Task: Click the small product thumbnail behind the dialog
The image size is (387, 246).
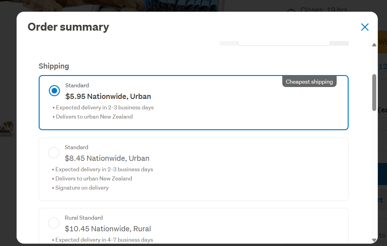Action: click(x=7, y=129)
